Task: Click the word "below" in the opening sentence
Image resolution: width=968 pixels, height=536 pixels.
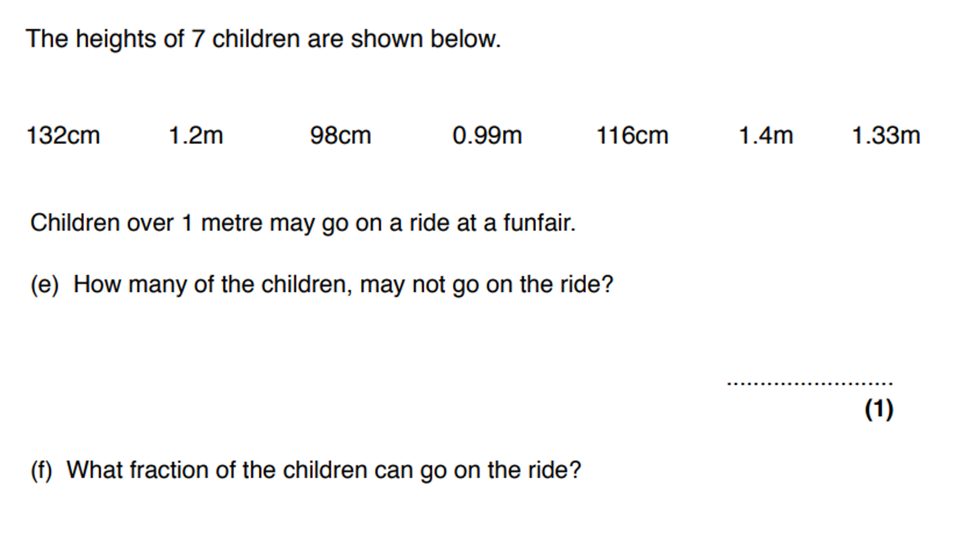Action: tap(464, 39)
